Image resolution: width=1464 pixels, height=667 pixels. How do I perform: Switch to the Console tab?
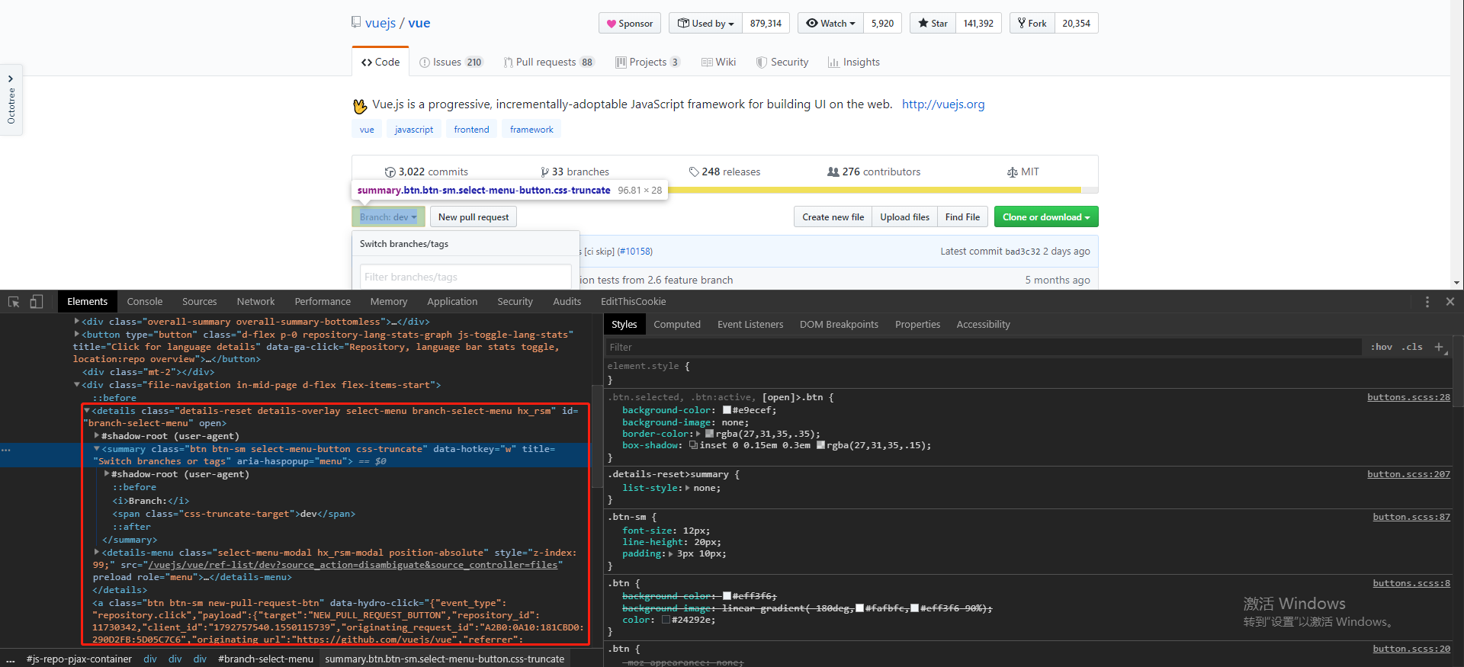[145, 302]
